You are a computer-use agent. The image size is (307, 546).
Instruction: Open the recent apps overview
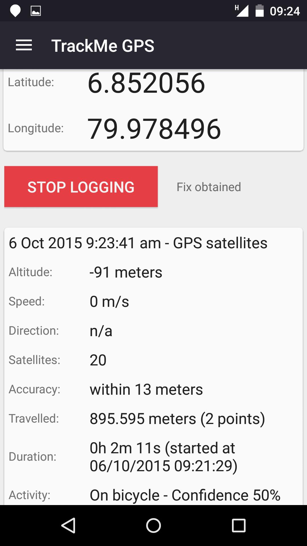(238, 525)
